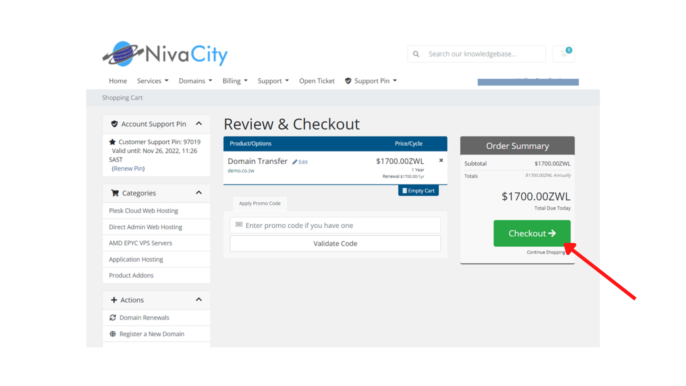Click the globe icon beside Register a New Domain

point(113,334)
